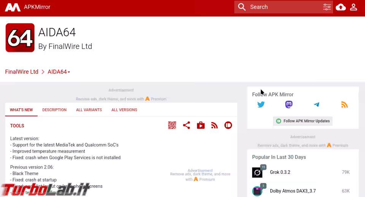Click the '79K' download count for Grok
This screenshot has width=365, height=197.
[x=346, y=172]
